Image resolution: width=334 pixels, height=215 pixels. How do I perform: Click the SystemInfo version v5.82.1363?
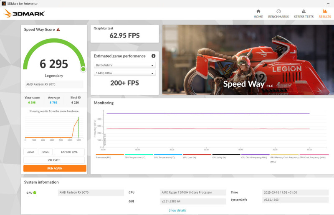(x=295, y=200)
